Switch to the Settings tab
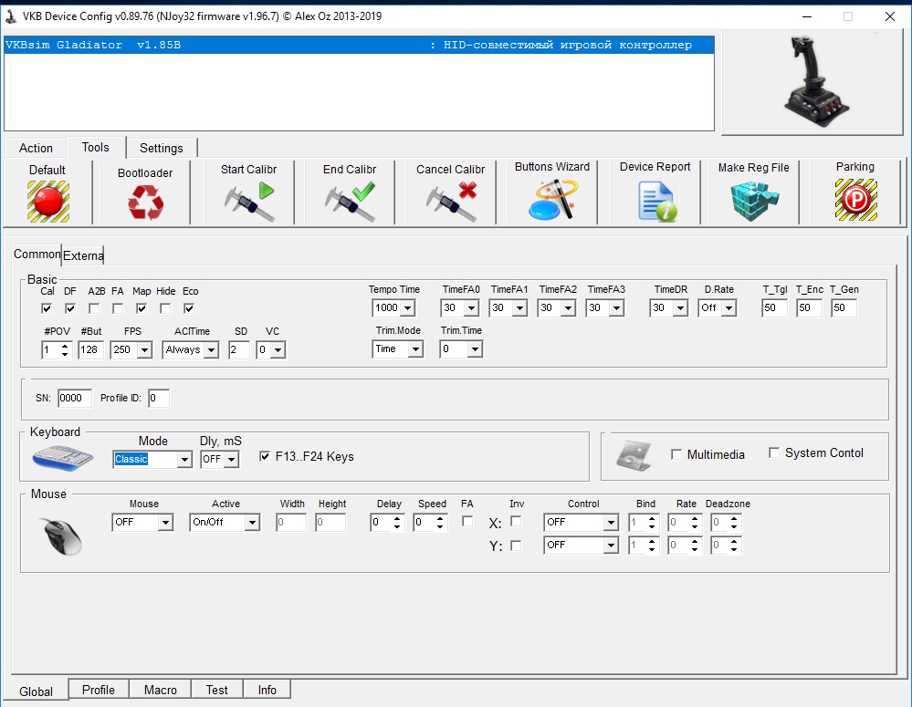Image resolution: width=912 pixels, height=707 pixels. pyautogui.click(x=161, y=149)
